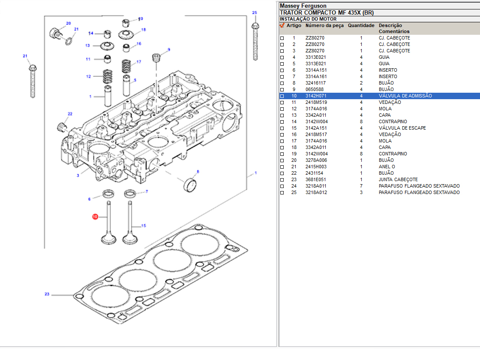Toggle the checkbox for item 21 ANEL O

coord(282,167)
